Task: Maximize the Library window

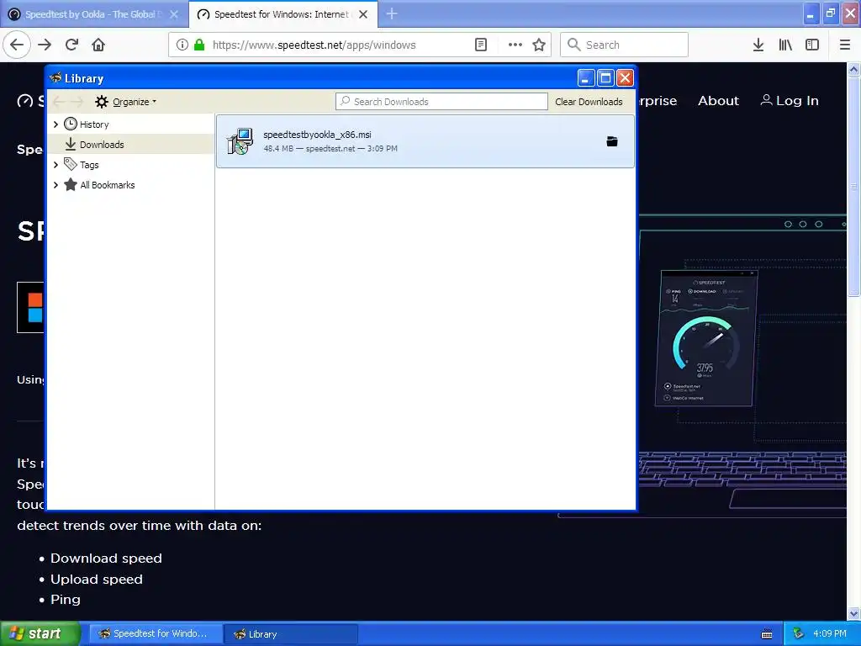Action: tap(605, 78)
